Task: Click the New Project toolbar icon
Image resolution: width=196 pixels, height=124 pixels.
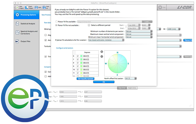Action: tap(17, 7)
